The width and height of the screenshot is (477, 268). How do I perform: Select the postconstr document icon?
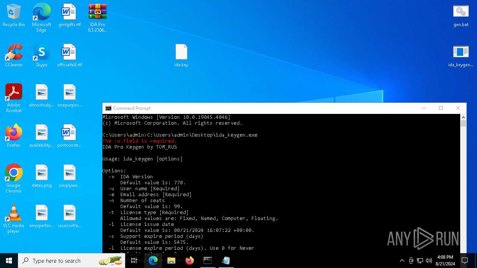(x=69, y=136)
